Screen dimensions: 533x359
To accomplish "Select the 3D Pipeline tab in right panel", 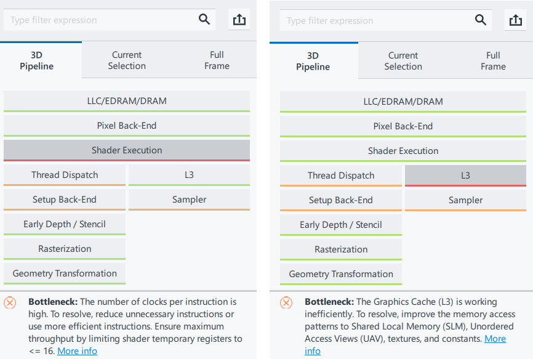I will 313,61.
